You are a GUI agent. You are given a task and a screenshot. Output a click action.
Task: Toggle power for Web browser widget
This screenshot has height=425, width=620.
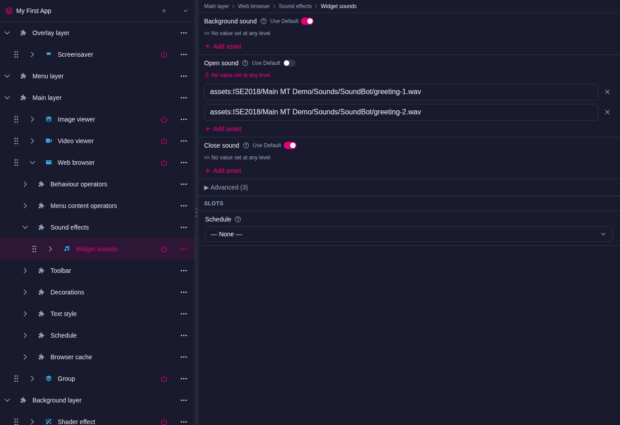(x=164, y=163)
